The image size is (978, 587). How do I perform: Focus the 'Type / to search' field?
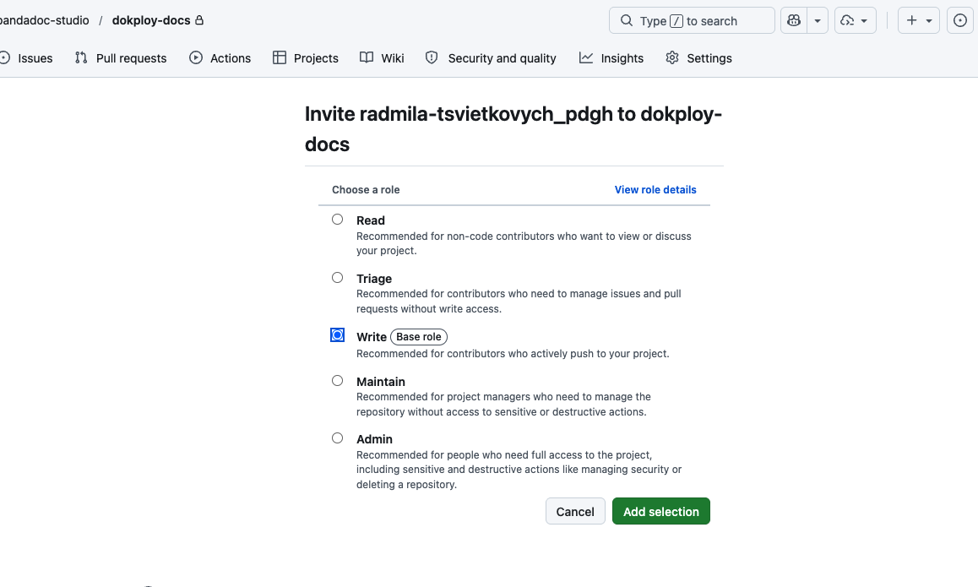tap(692, 20)
